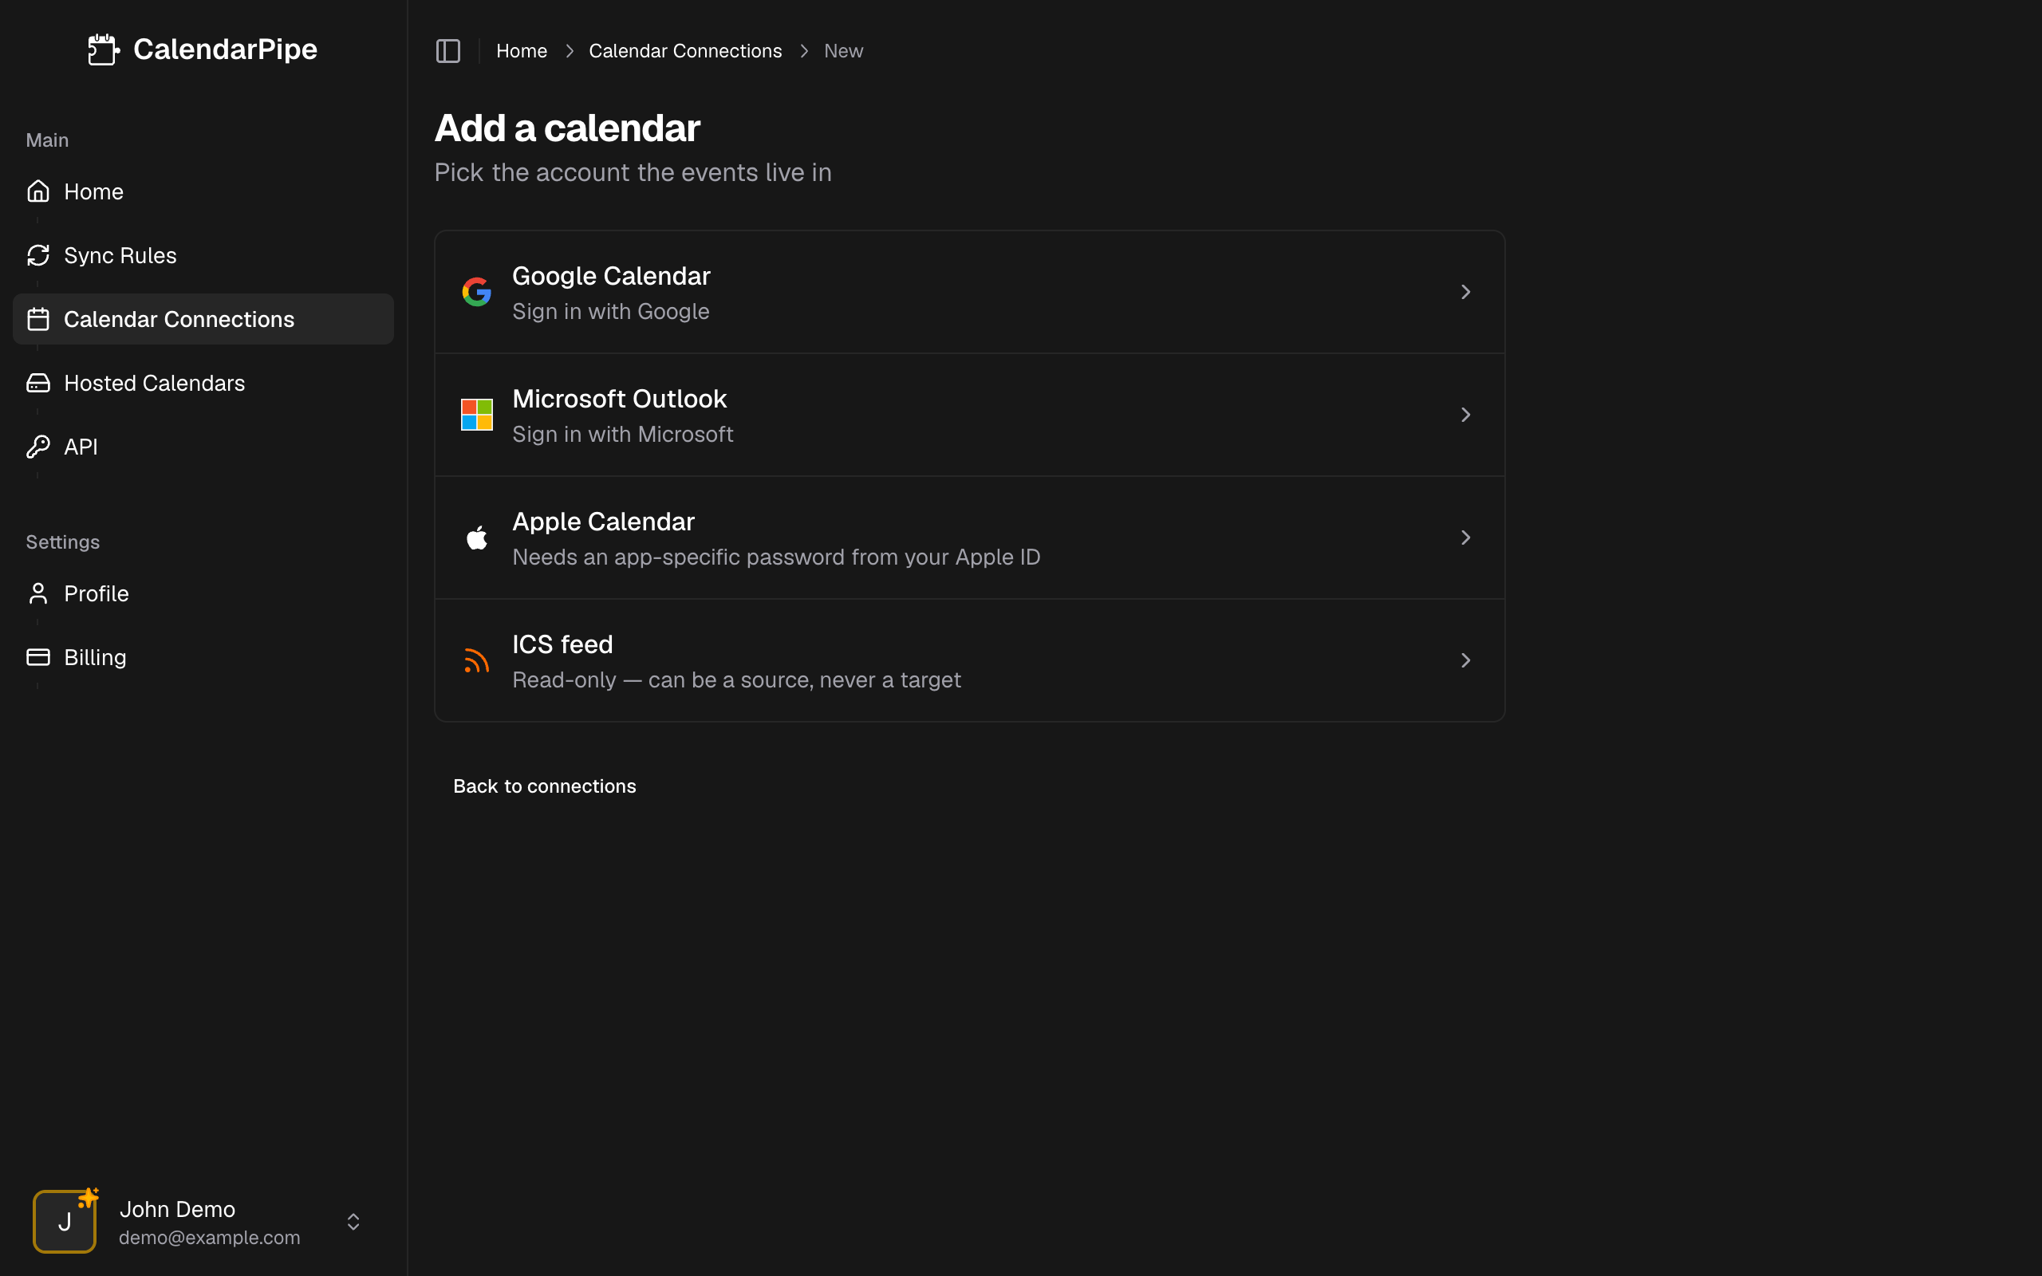Image resolution: width=2042 pixels, height=1276 pixels.
Task: Choose Microsoft Outlook title
Action: [619, 398]
